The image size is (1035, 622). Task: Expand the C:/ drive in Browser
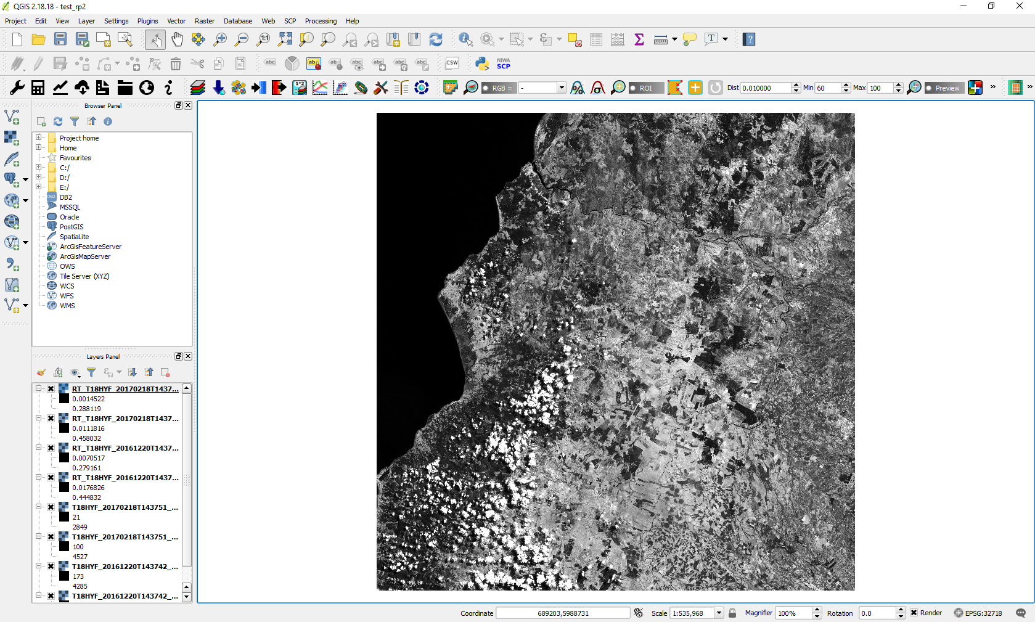(x=39, y=168)
